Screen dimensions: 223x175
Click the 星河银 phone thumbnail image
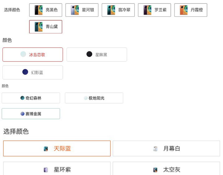coord(75,10)
